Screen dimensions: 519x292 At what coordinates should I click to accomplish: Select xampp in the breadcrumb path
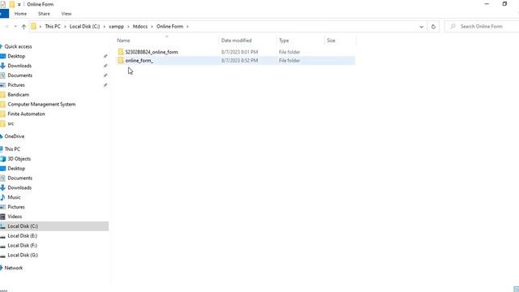coord(116,26)
